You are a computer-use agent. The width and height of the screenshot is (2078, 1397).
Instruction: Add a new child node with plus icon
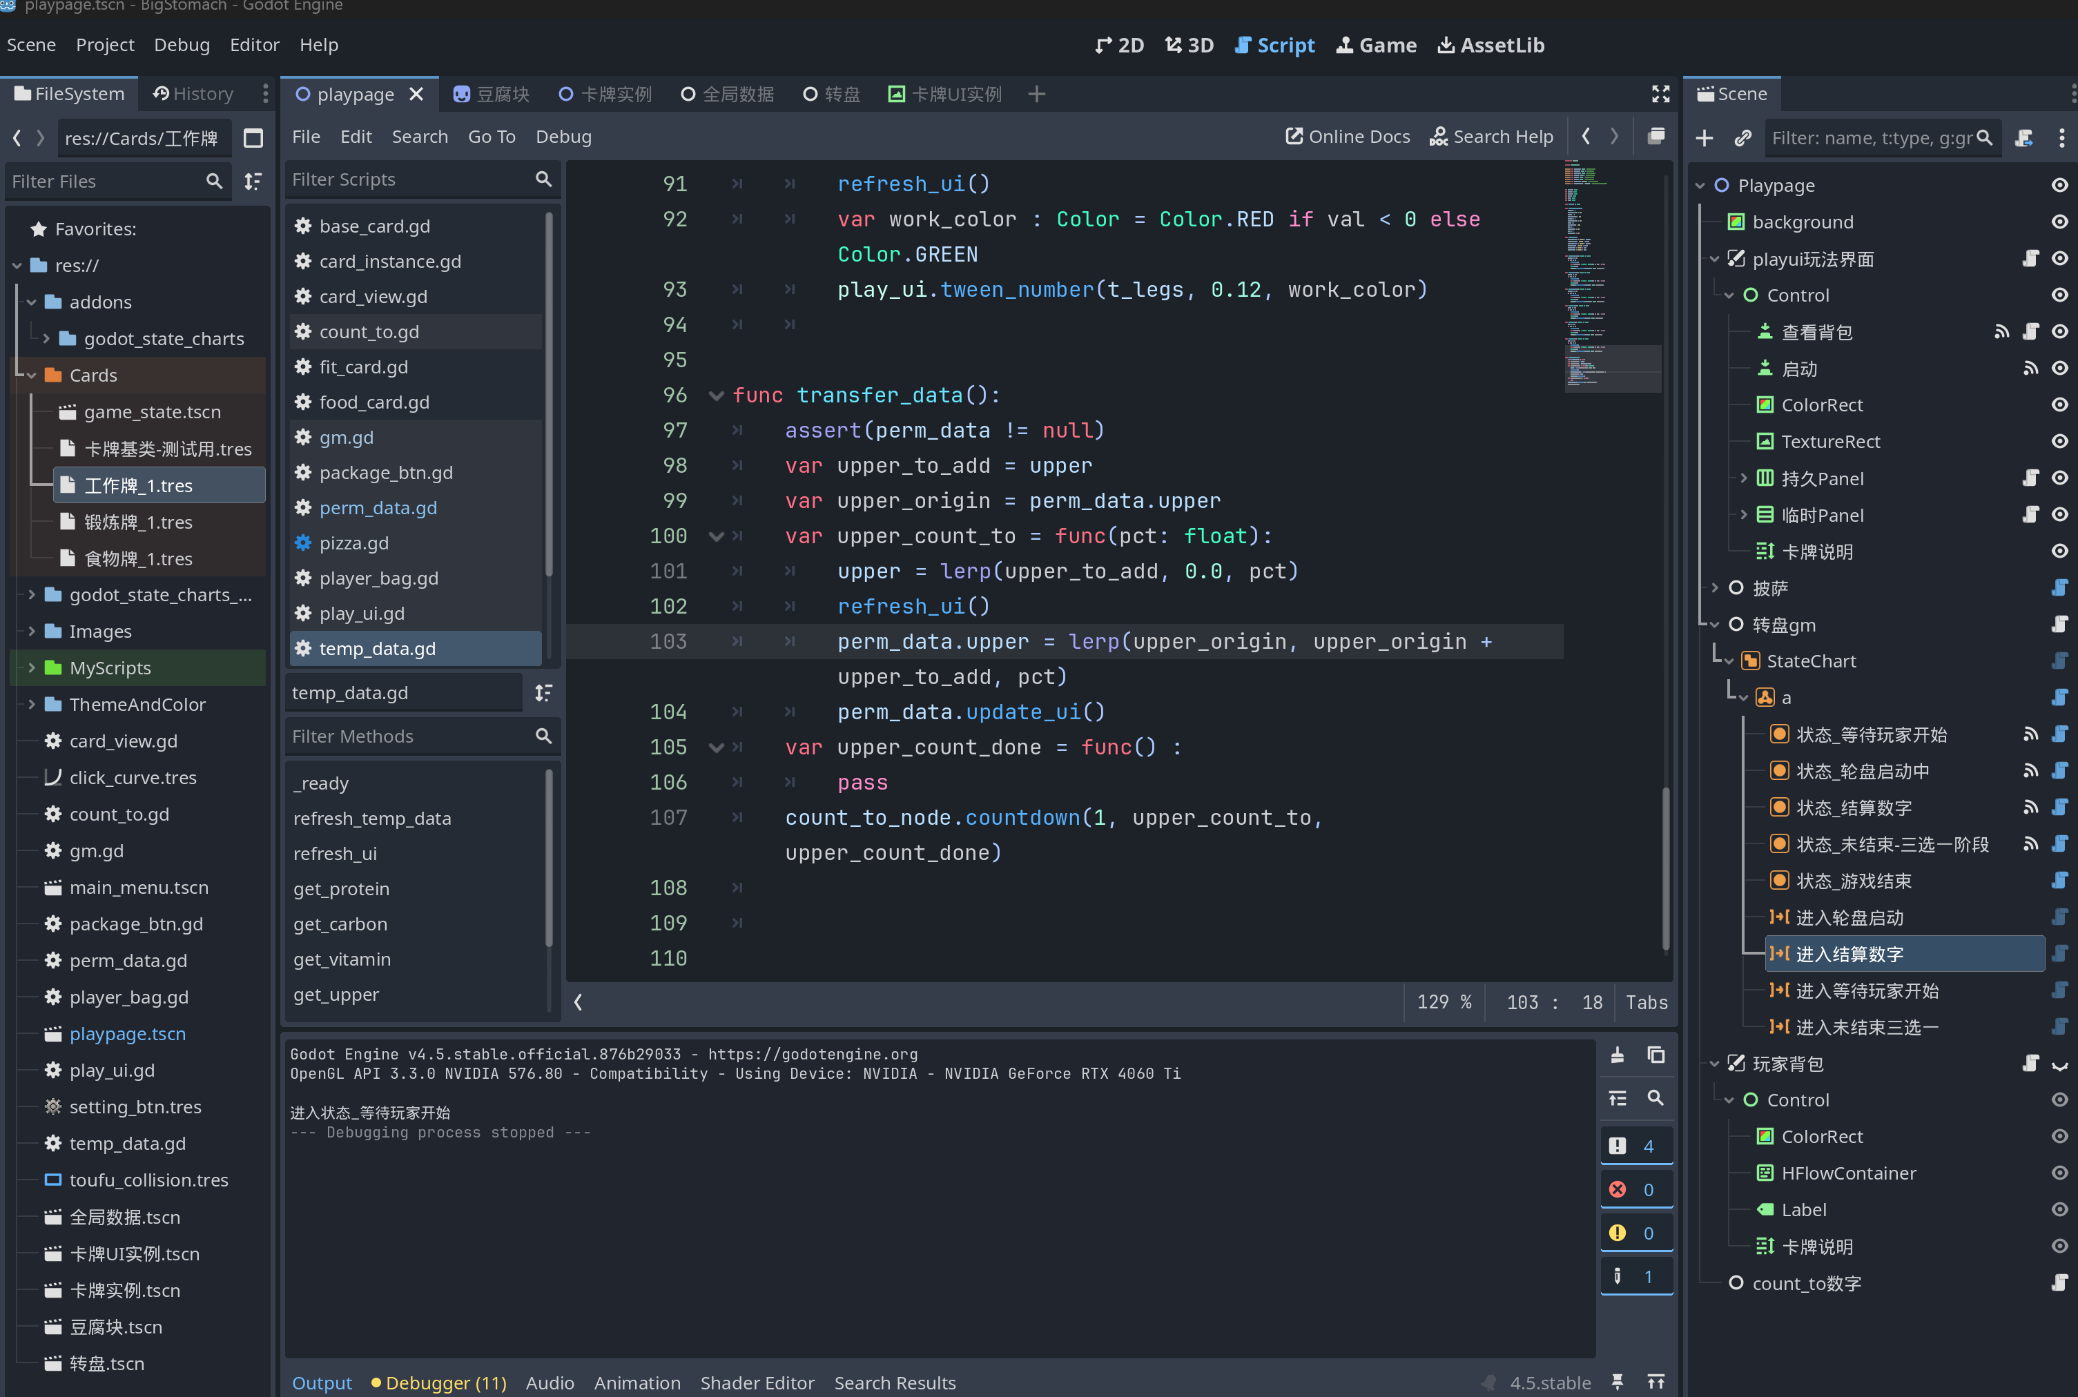click(1704, 138)
